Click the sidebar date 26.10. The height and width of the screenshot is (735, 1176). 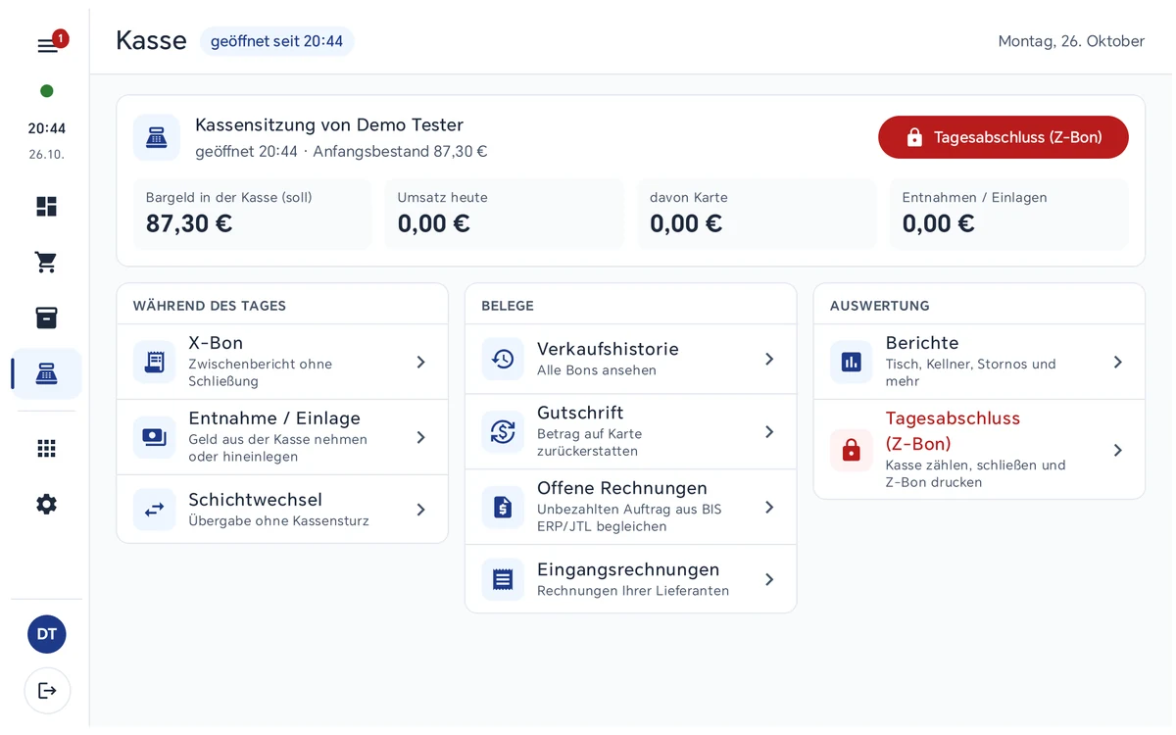(x=47, y=155)
